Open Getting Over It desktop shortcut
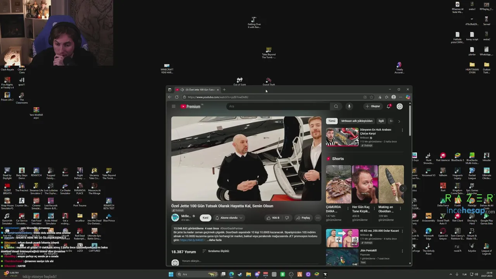 [x=254, y=22]
